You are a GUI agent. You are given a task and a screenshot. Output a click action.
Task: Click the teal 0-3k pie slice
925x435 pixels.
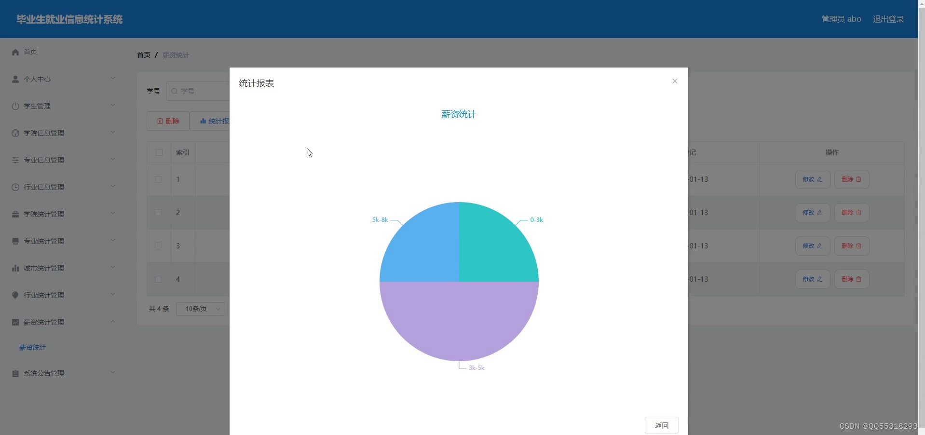coord(492,248)
